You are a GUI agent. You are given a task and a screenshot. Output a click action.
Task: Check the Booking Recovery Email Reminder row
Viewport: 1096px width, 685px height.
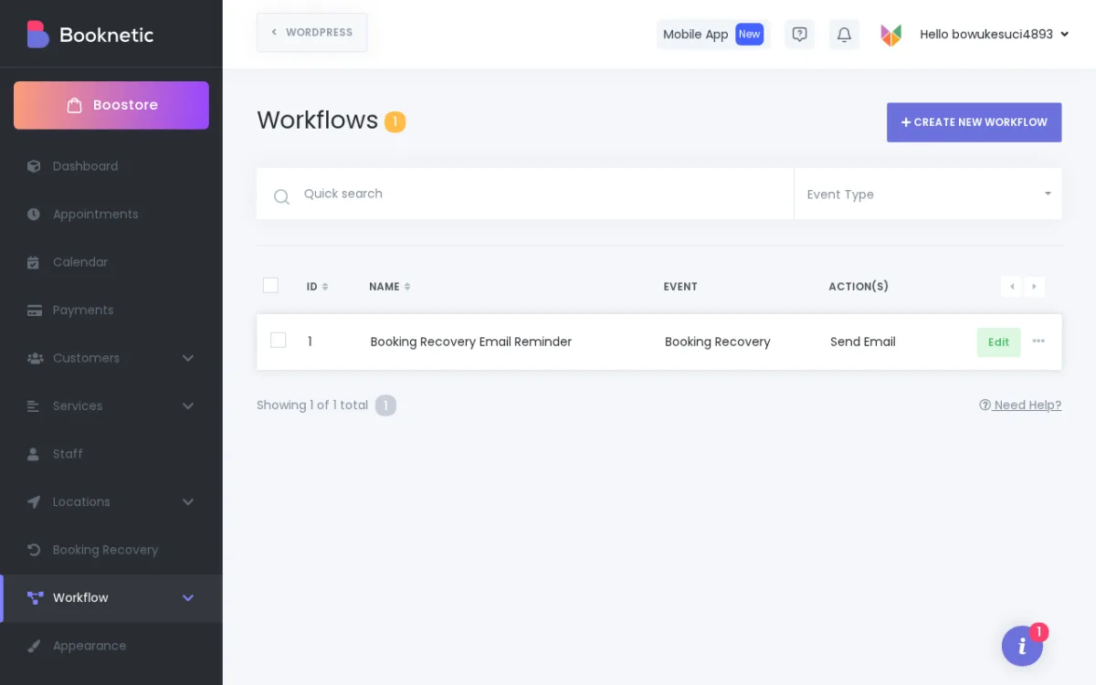point(279,340)
